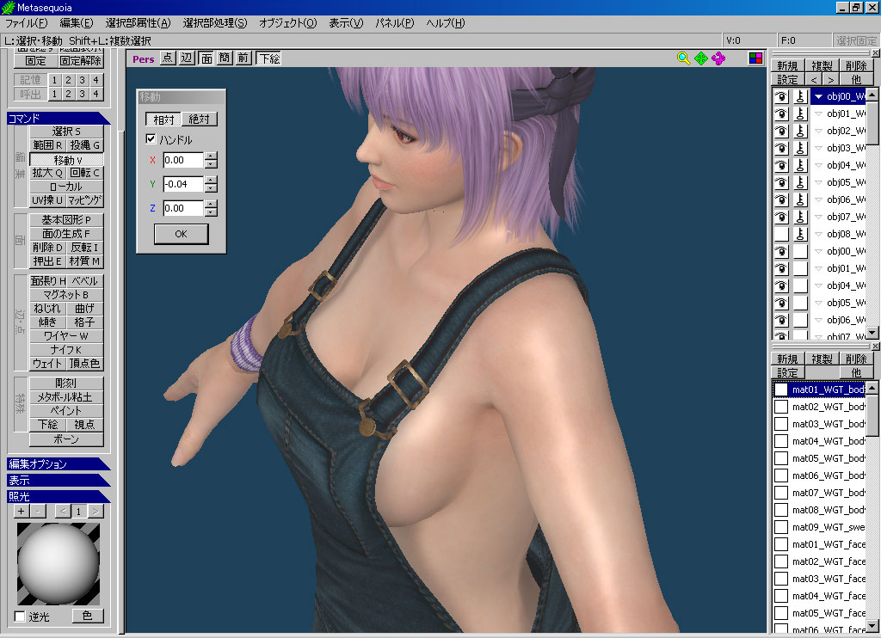This screenshot has width=881, height=638.
Task: Increase X value with spinner up arrow
Action: (211, 156)
